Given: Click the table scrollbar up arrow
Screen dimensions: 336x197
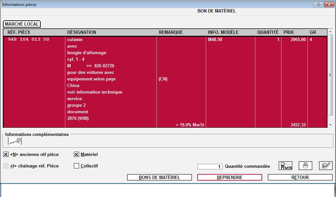Looking at the screenshot, I should pos(330,32).
